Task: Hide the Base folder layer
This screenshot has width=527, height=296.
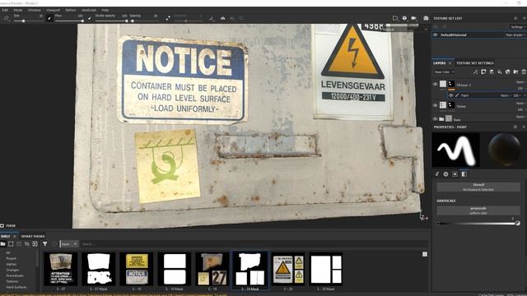Action: tap(436, 118)
